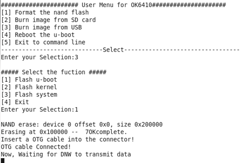Click Flash system menu entry
This screenshot has width=247, height=163.
coord(29,95)
